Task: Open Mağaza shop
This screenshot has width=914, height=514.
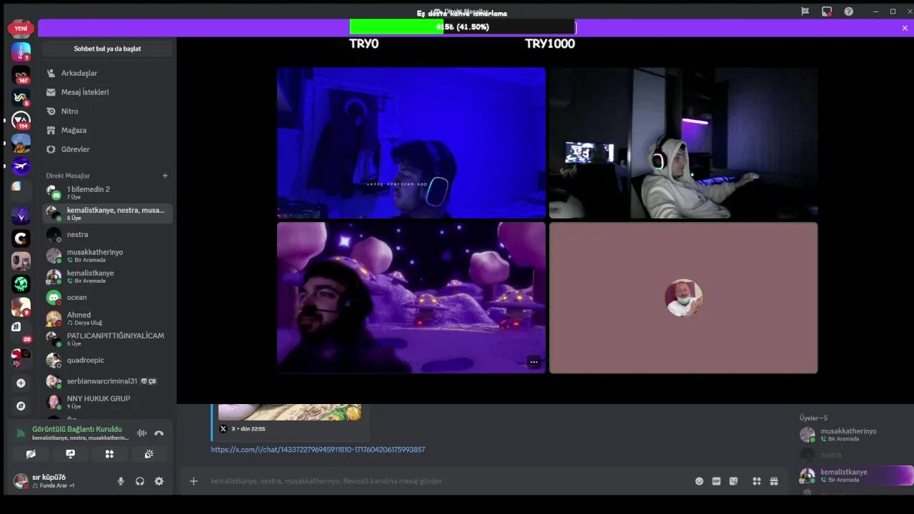Action: pos(107,131)
